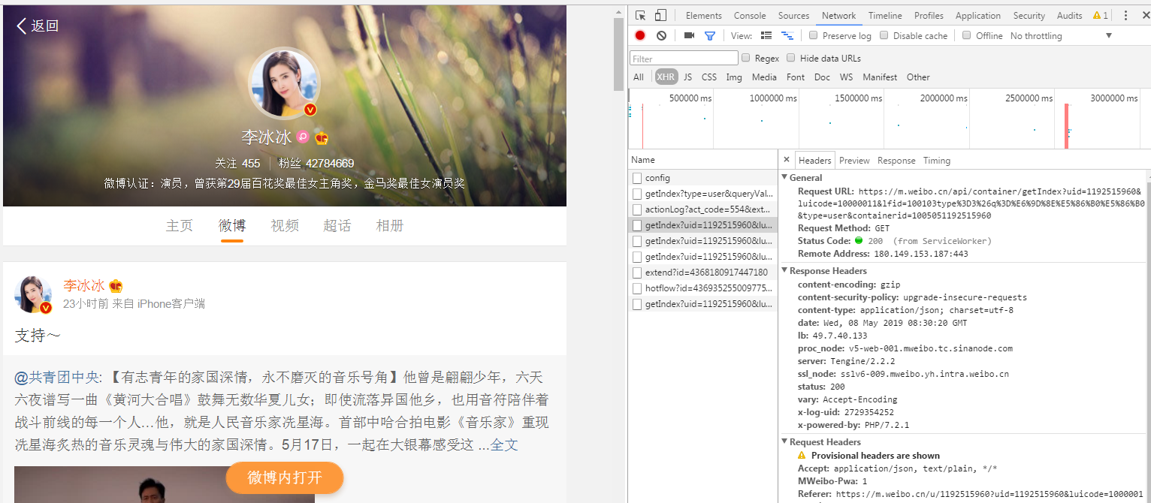The image size is (1151, 503).
Task: Expand the post with 全文 link
Action: coord(504,445)
